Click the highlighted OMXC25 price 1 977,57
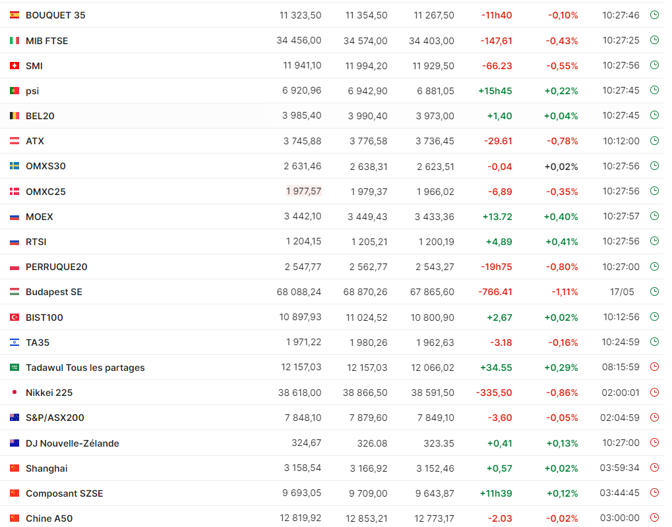The width and height of the screenshot is (672, 527). point(304,191)
